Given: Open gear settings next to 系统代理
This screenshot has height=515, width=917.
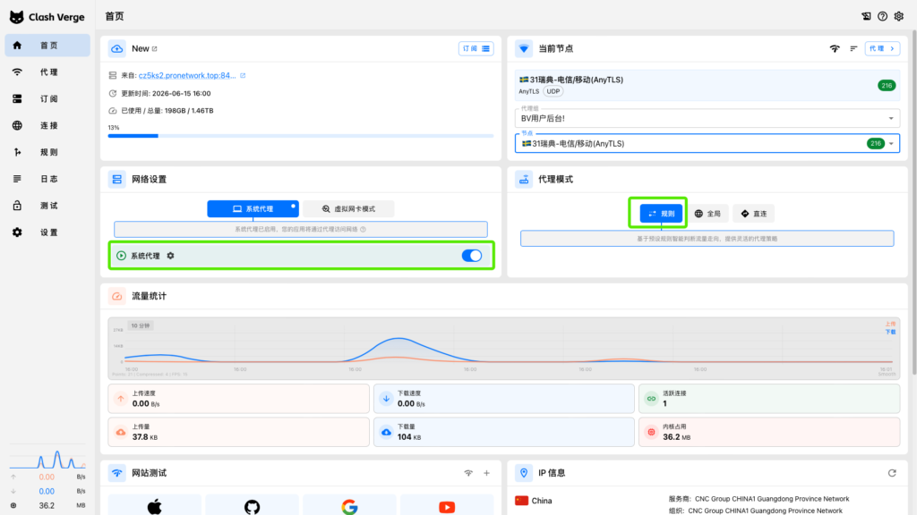Looking at the screenshot, I should pyautogui.click(x=171, y=256).
